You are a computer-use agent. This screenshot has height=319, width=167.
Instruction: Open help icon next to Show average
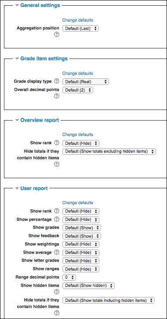click(x=57, y=252)
